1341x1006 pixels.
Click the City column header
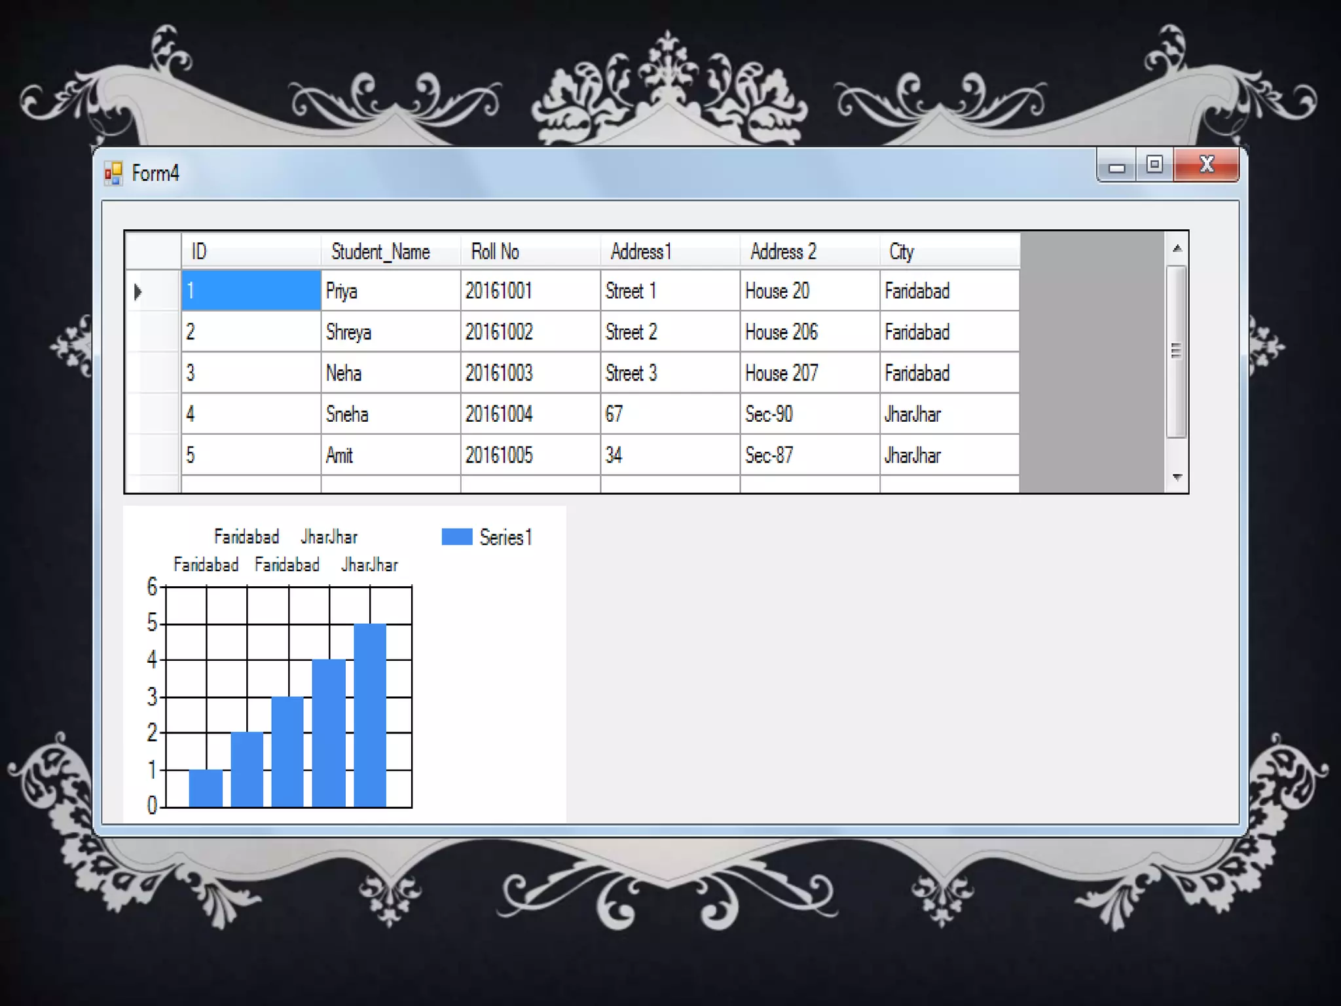[x=949, y=251]
